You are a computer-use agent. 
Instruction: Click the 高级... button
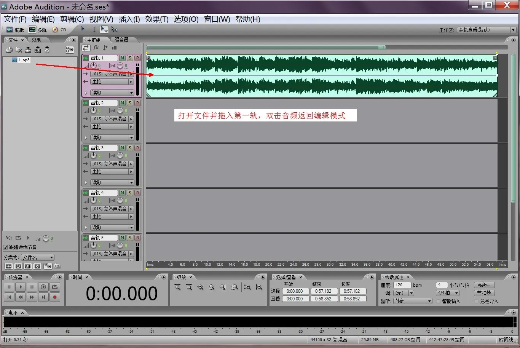[484, 285]
